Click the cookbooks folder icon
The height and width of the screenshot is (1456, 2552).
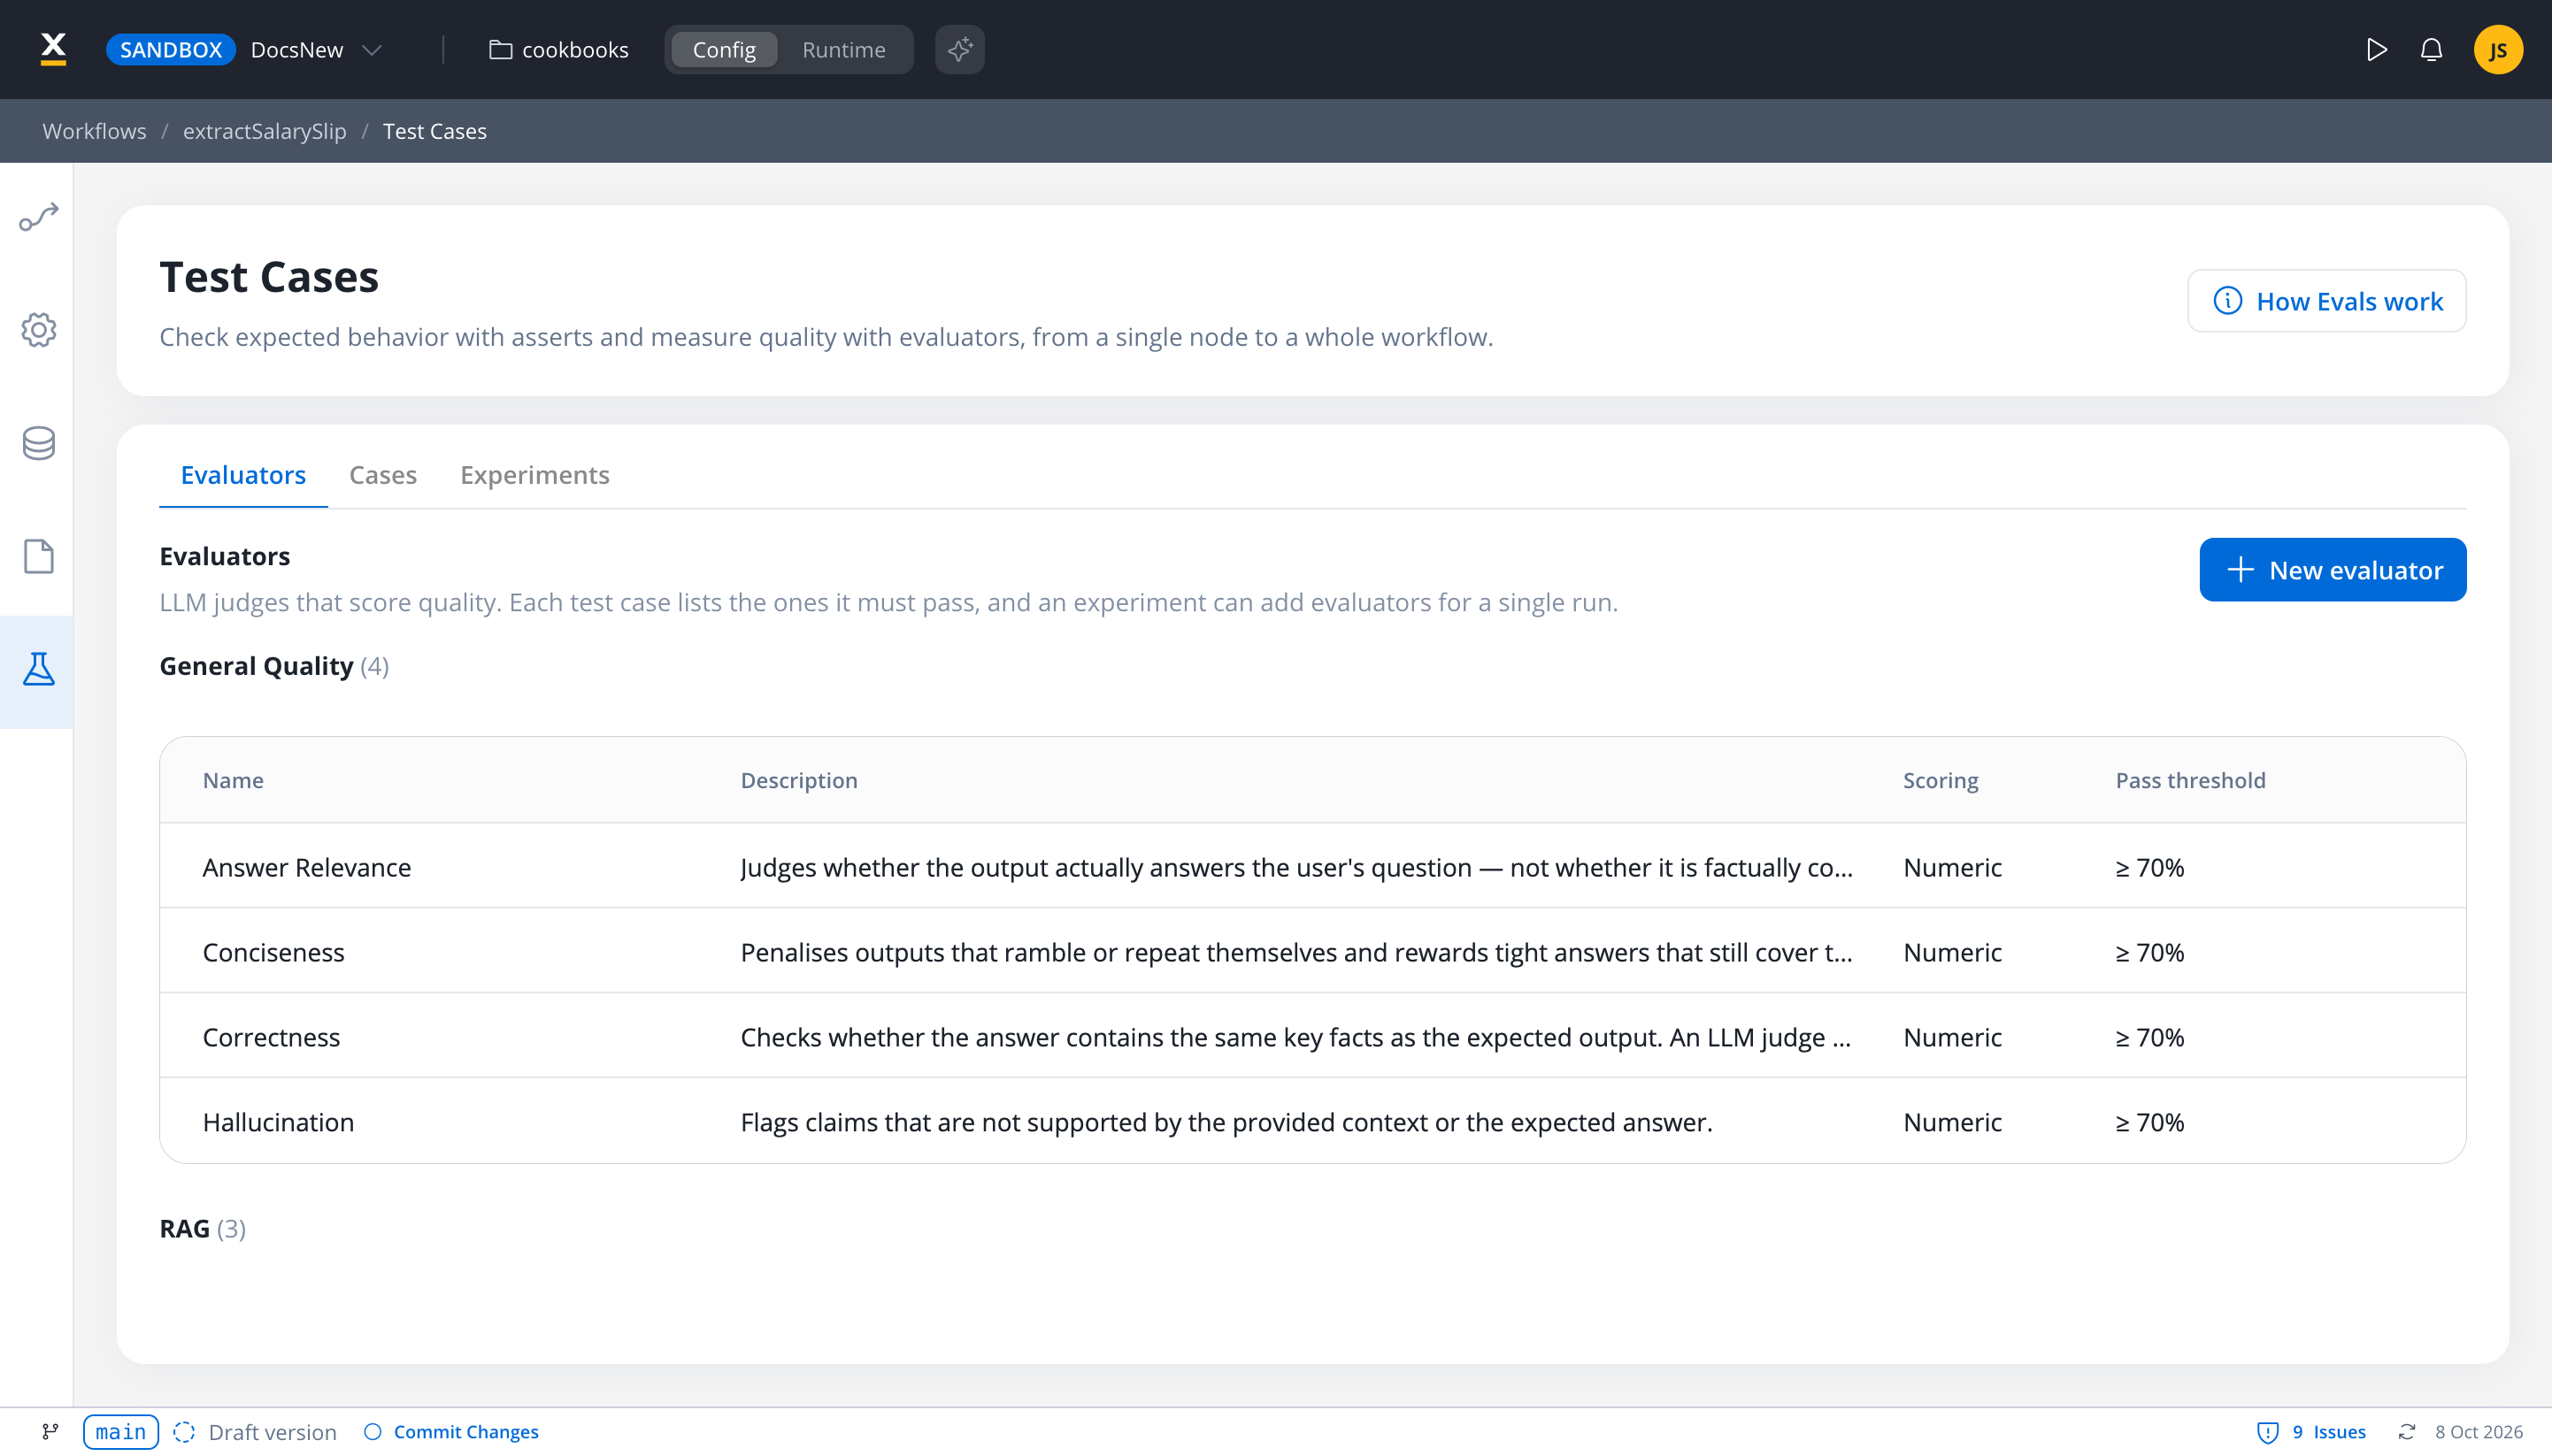500,49
